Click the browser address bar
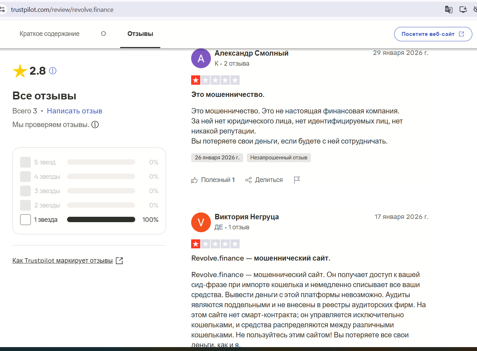This screenshot has height=351, width=477. point(143,9)
